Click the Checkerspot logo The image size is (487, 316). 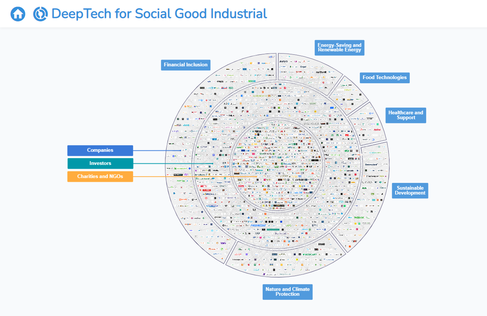pos(373,176)
